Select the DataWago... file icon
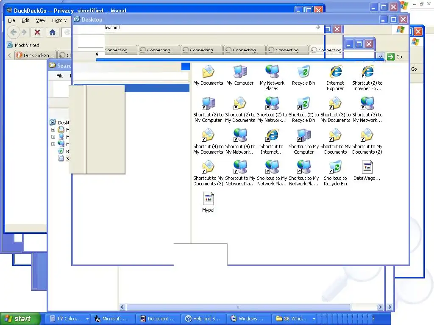The height and width of the screenshot is (325, 434). click(x=367, y=171)
